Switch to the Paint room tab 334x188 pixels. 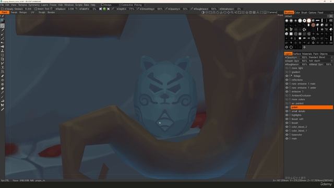coord(5,13)
